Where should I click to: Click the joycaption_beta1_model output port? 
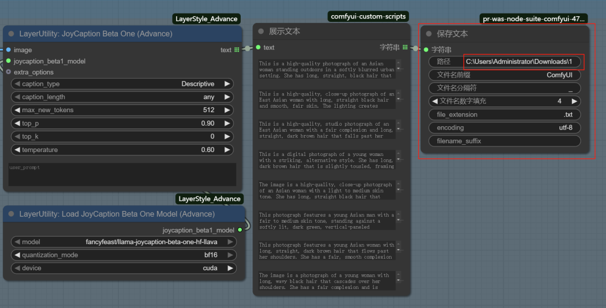240,230
